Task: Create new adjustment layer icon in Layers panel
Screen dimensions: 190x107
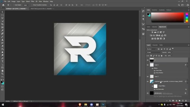Action: point(176,101)
